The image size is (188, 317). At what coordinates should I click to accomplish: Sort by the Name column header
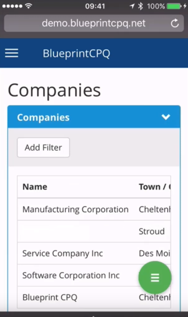pyautogui.click(x=35, y=187)
